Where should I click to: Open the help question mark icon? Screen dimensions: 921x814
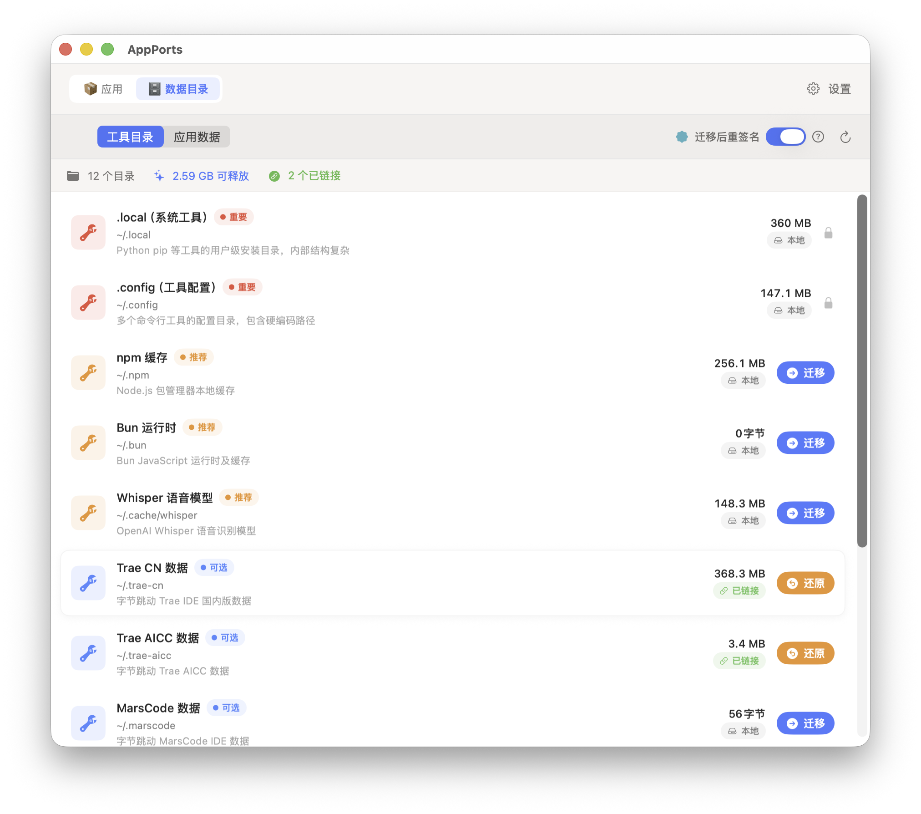pos(818,137)
